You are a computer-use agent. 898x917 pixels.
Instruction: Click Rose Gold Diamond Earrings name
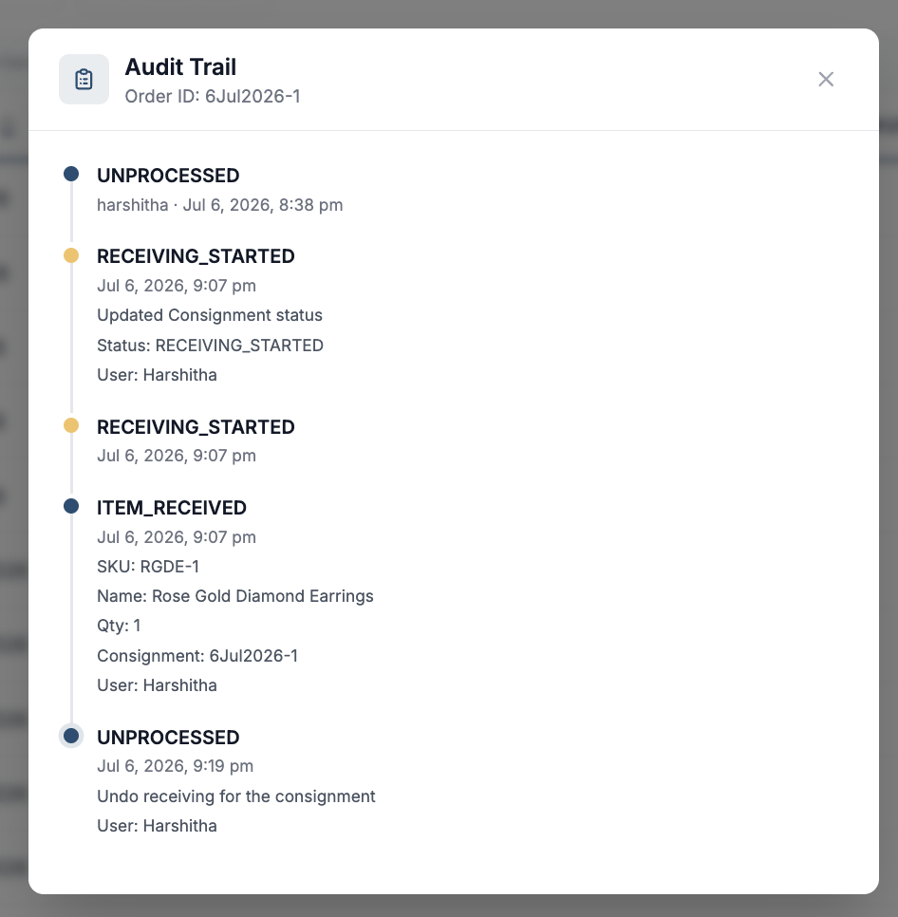[x=263, y=596]
